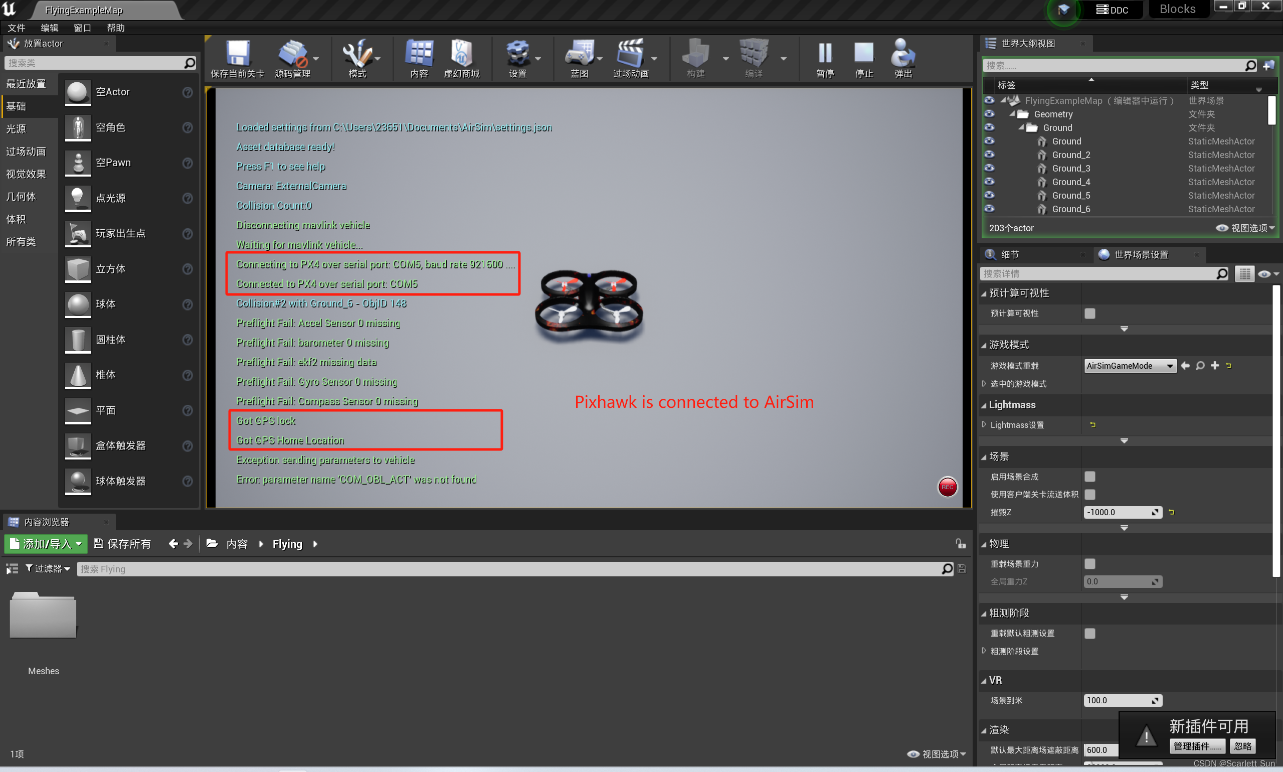Click the red REC recording button
Image resolution: width=1283 pixels, height=772 pixels.
947,487
